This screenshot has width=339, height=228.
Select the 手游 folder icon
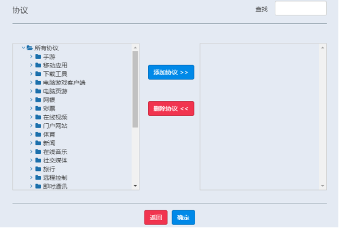[39, 56]
